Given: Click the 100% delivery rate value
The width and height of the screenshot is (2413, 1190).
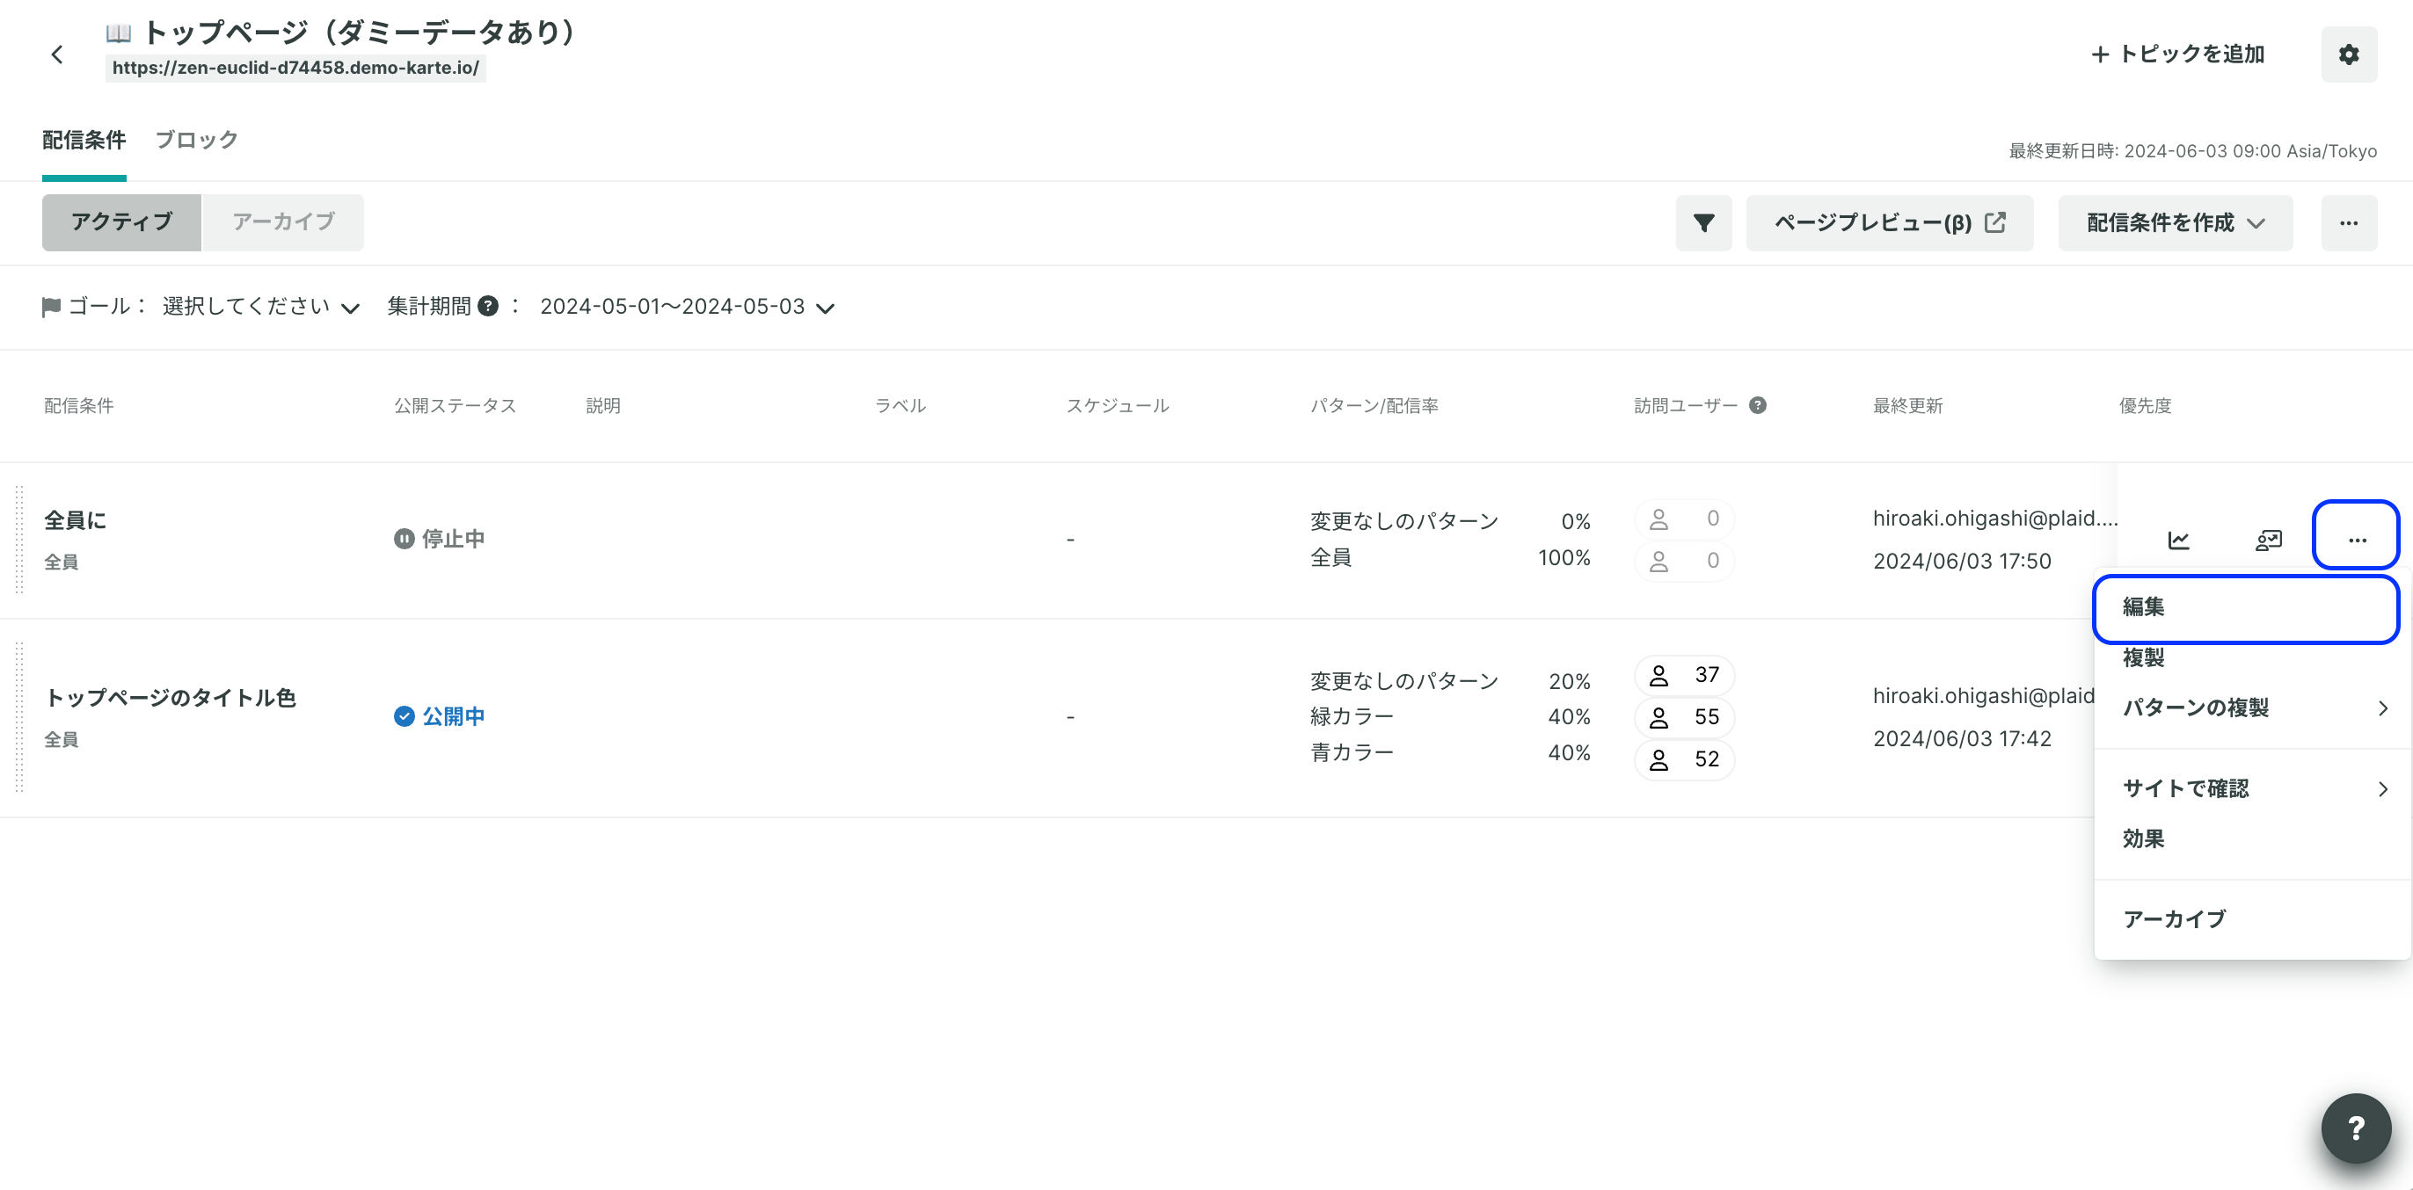Looking at the screenshot, I should [x=1564, y=558].
